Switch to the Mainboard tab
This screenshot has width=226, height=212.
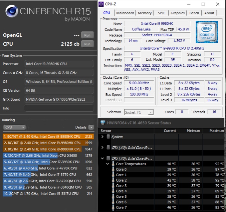pos(125,13)
